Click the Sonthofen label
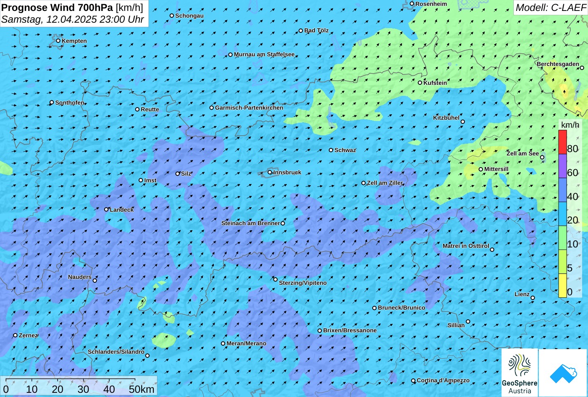 (x=70, y=103)
